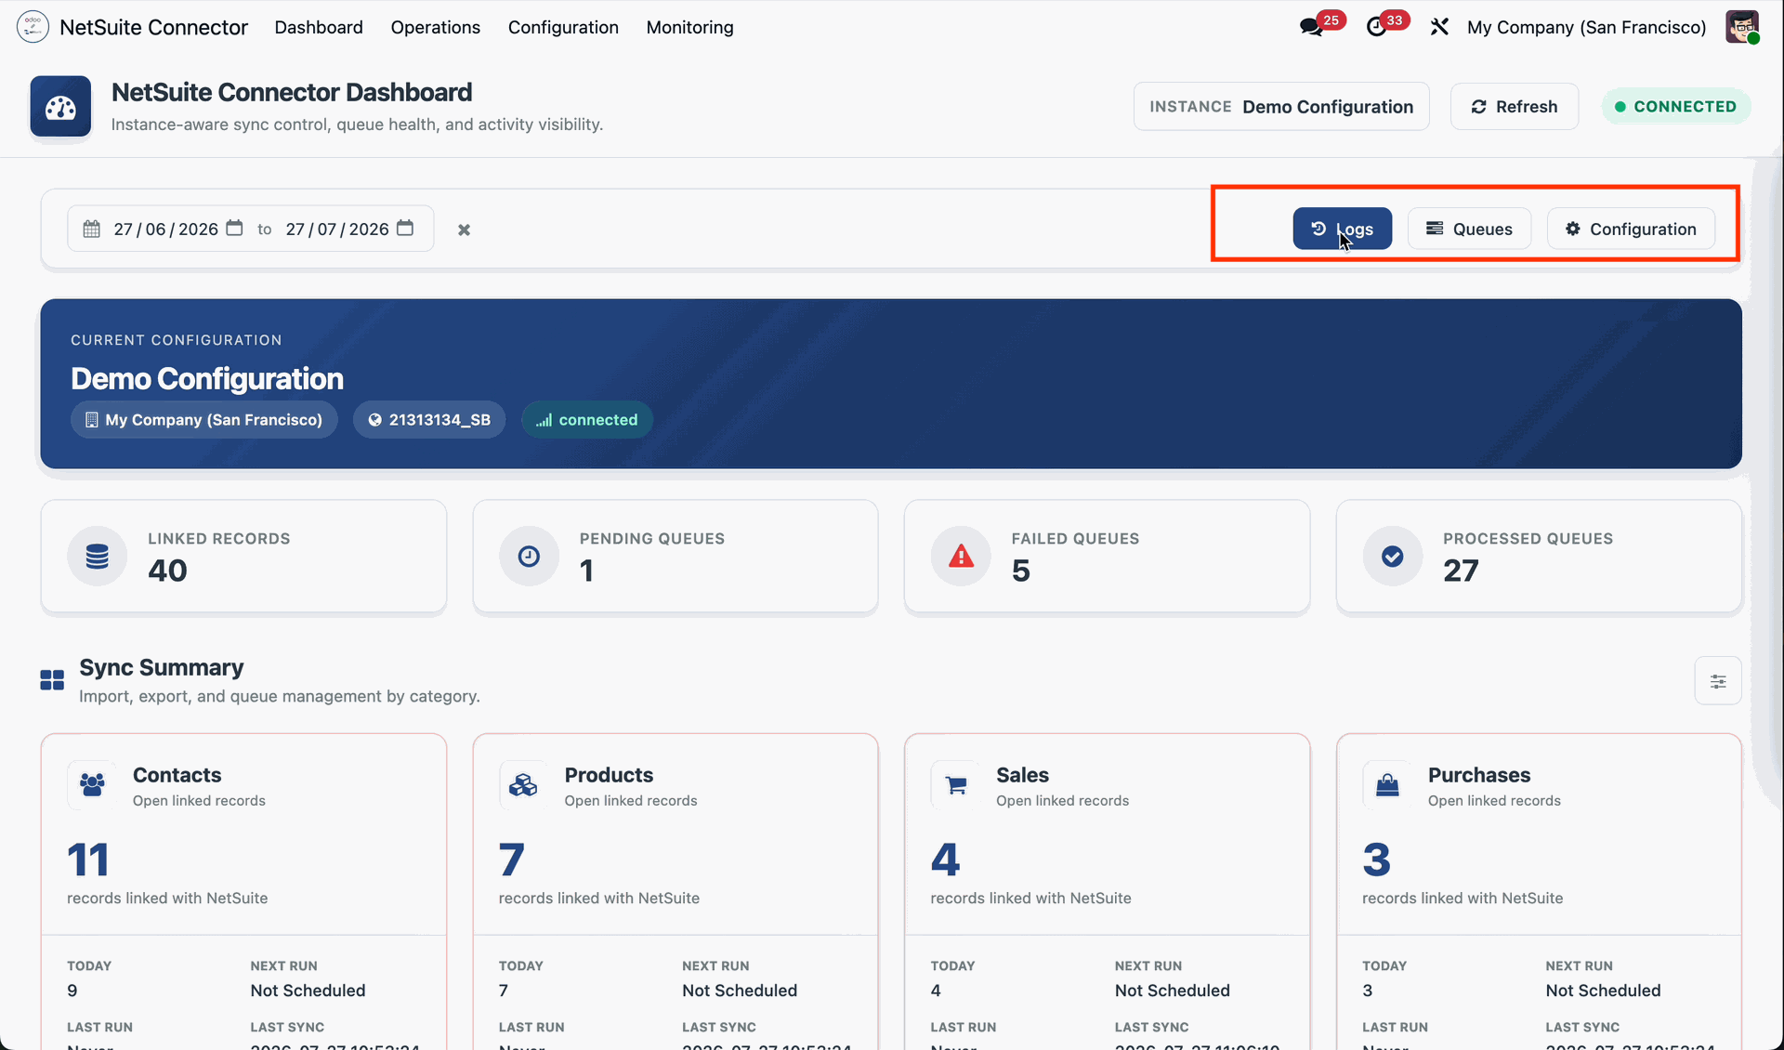Open the Pending Queues card
Image resolution: width=1784 pixels, height=1050 pixels.
(676, 557)
